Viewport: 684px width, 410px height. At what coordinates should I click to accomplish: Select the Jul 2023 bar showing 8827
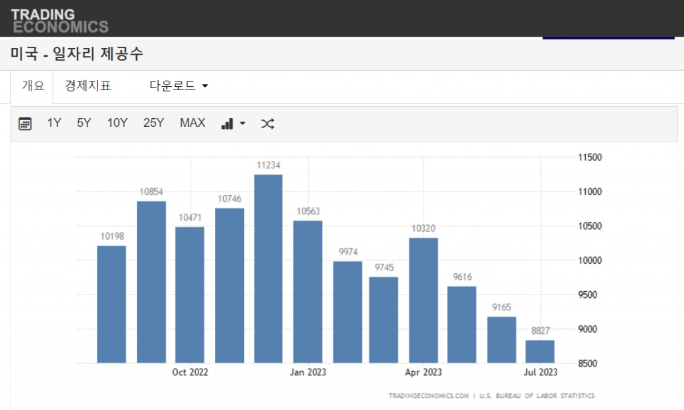[x=541, y=351]
